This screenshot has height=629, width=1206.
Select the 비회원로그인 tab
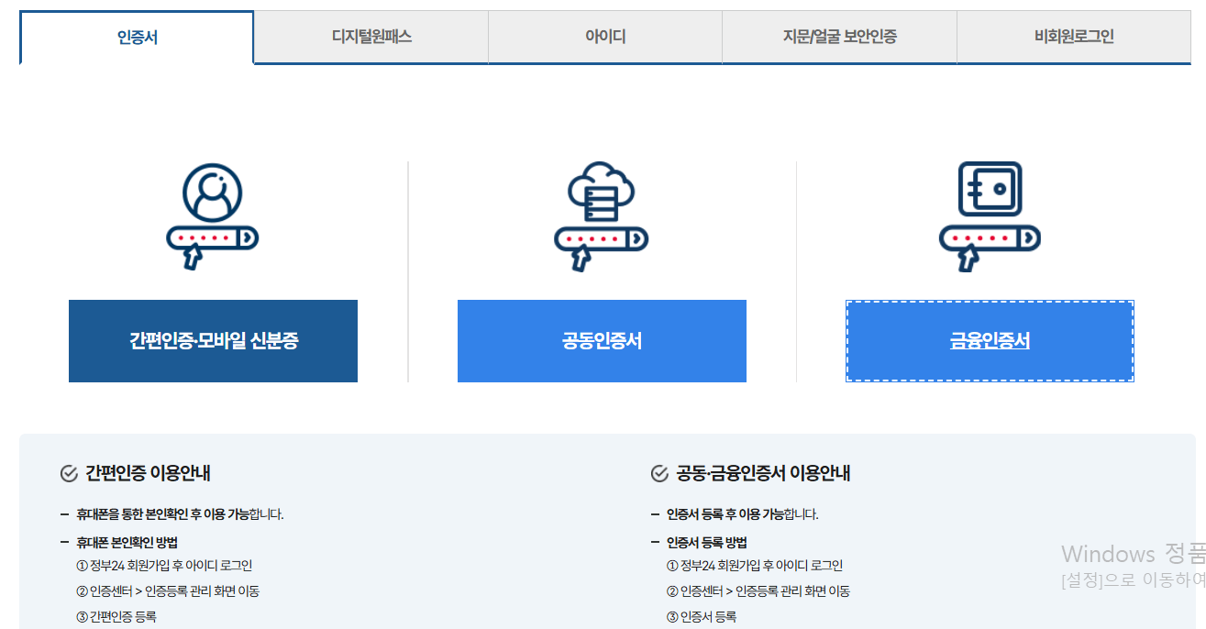point(1073,37)
